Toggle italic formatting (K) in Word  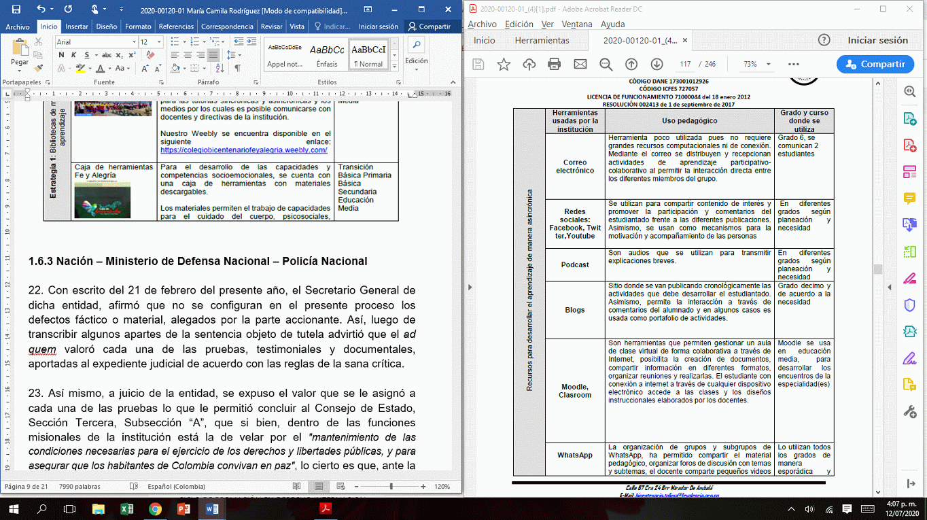(x=73, y=55)
